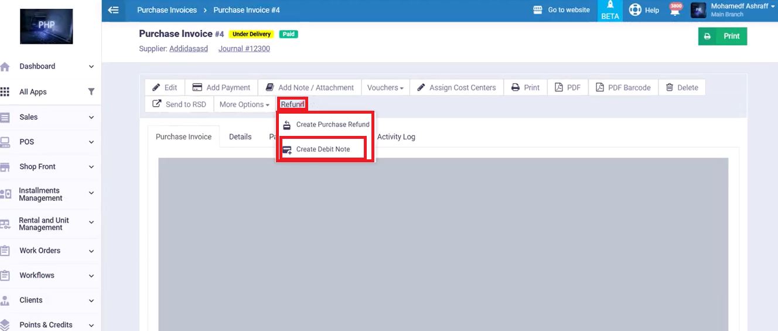Click the notification bell icon
This screenshot has height=331, width=778.
pos(675,11)
